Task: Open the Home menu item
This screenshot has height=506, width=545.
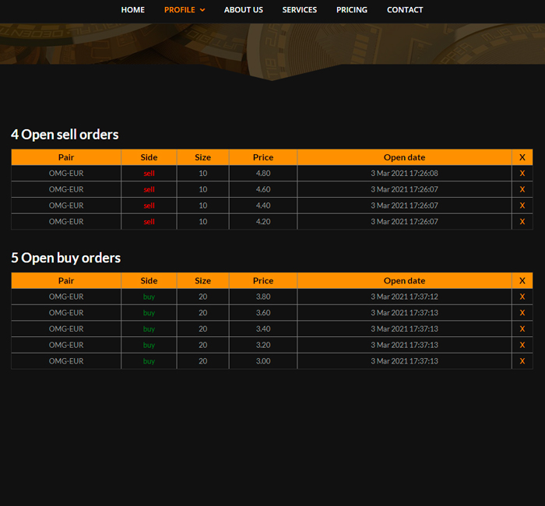Action: click(x=133, y=9)
